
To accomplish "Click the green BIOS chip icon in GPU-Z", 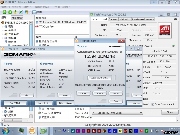I will click(x=174, y=46).
